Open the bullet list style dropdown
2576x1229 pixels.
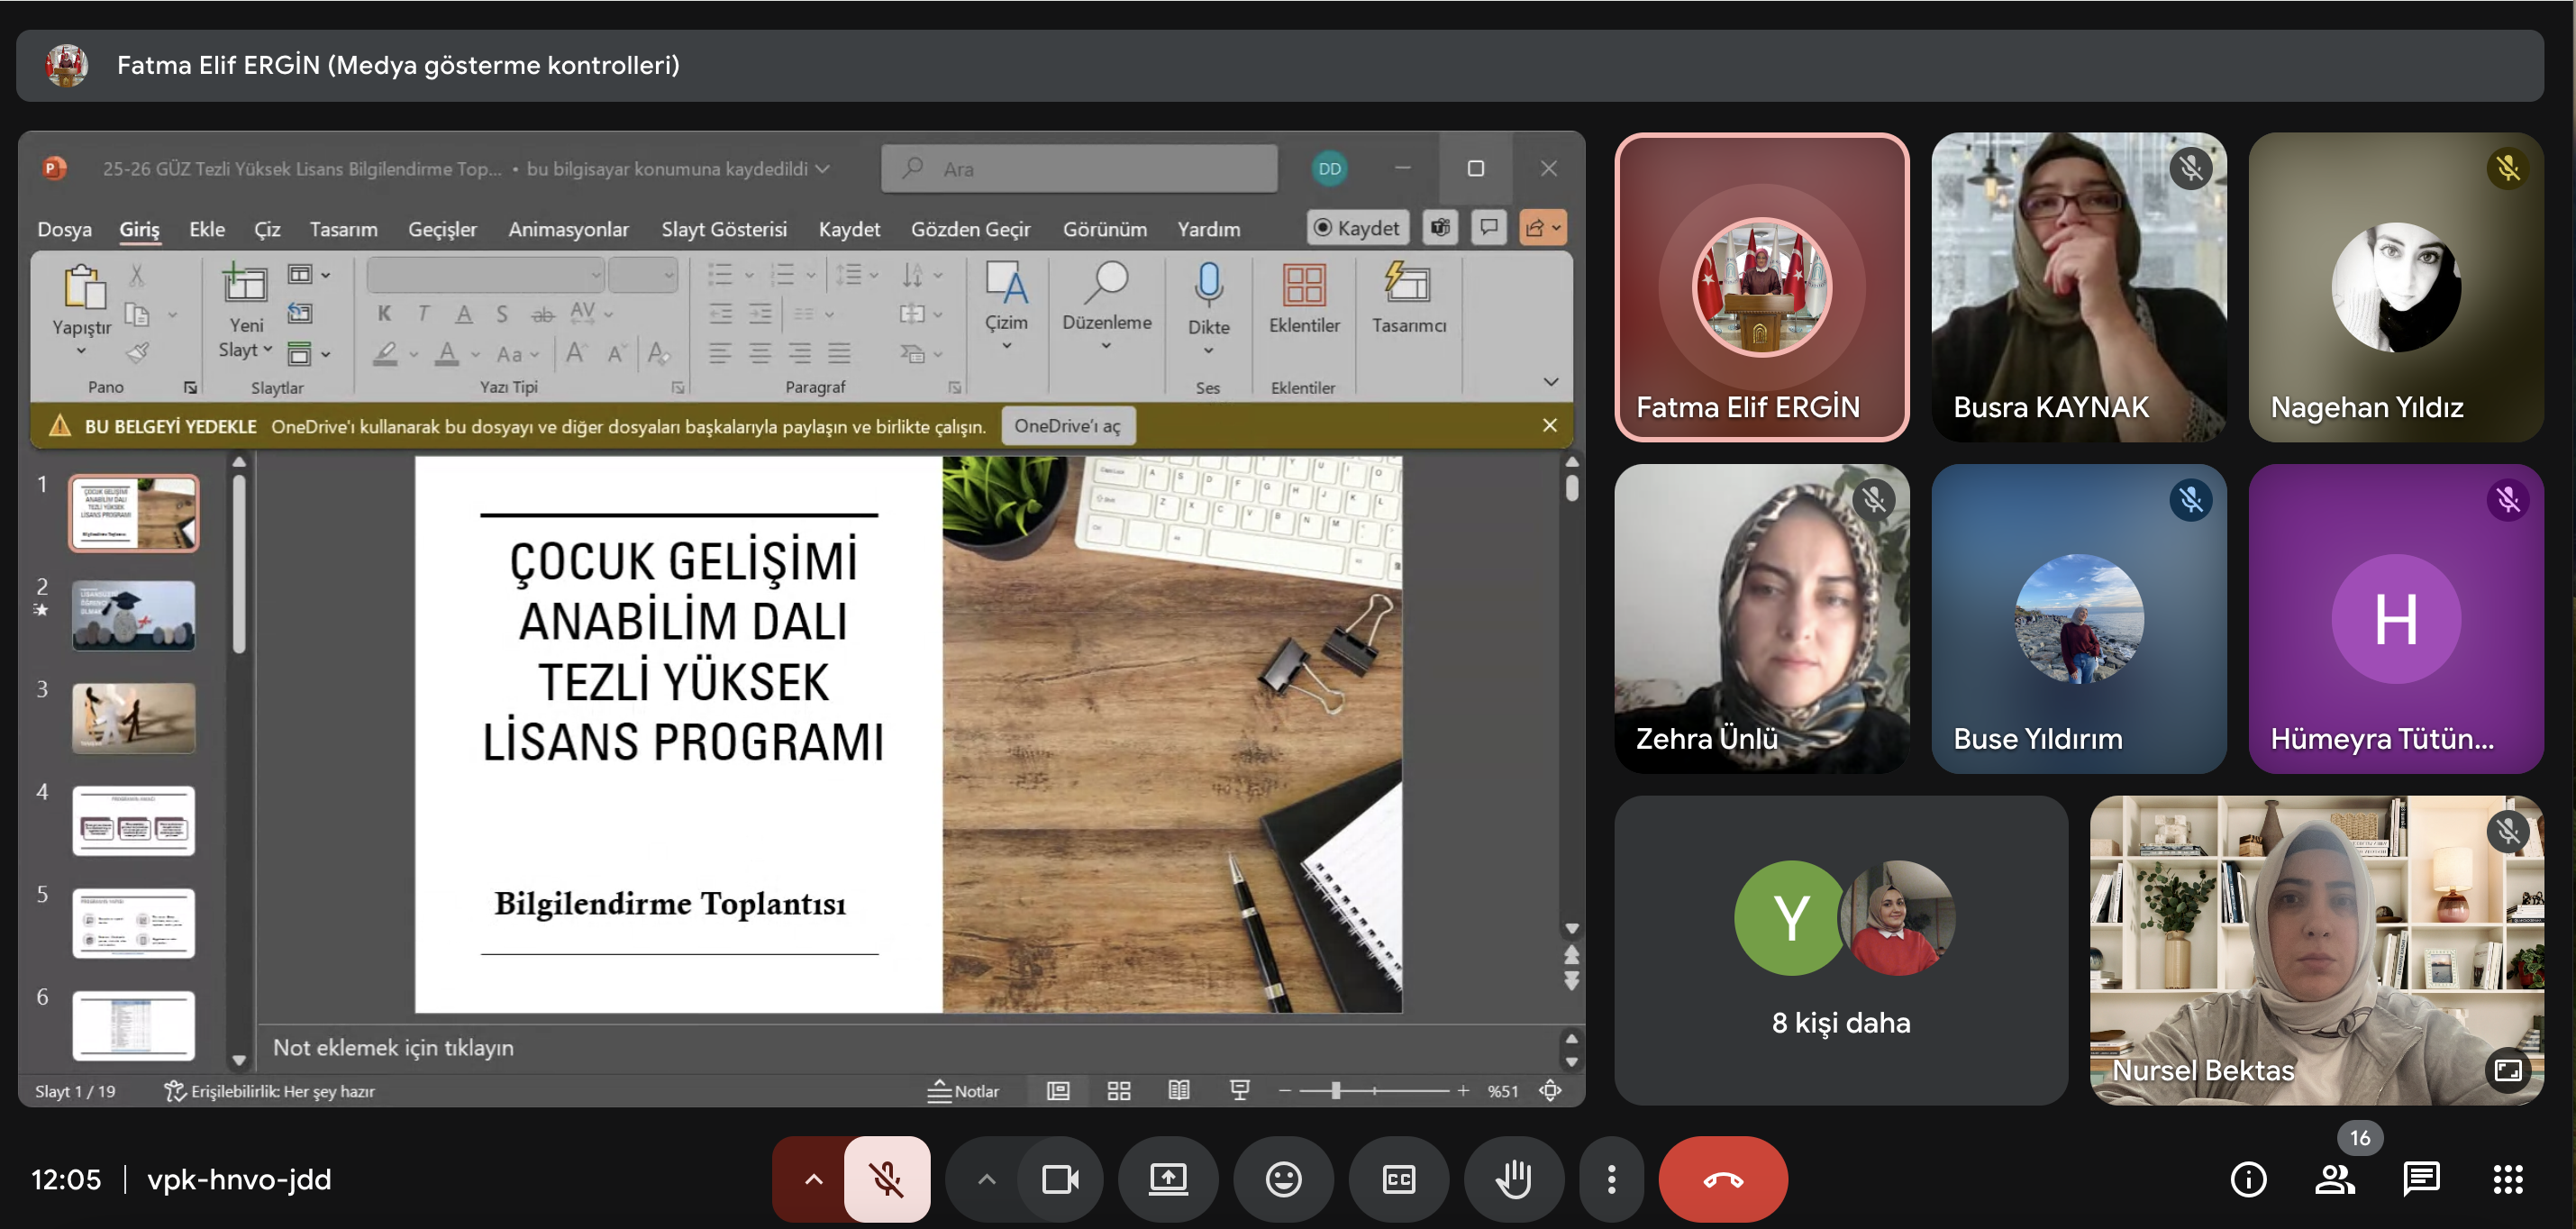[x=751, y=273]
